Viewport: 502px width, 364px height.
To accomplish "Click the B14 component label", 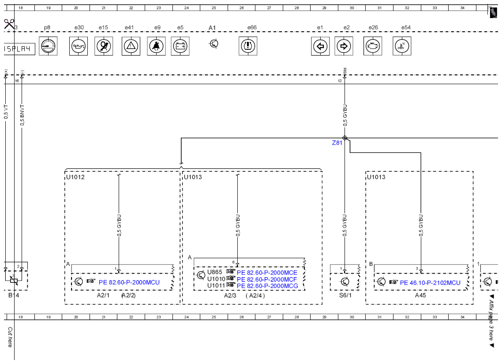I will click(14, 295).
